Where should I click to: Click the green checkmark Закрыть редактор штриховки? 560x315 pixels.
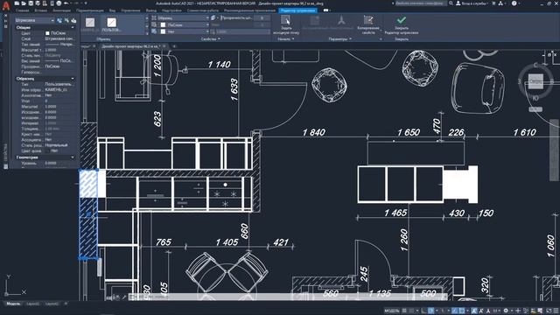[x=402, y=20]
